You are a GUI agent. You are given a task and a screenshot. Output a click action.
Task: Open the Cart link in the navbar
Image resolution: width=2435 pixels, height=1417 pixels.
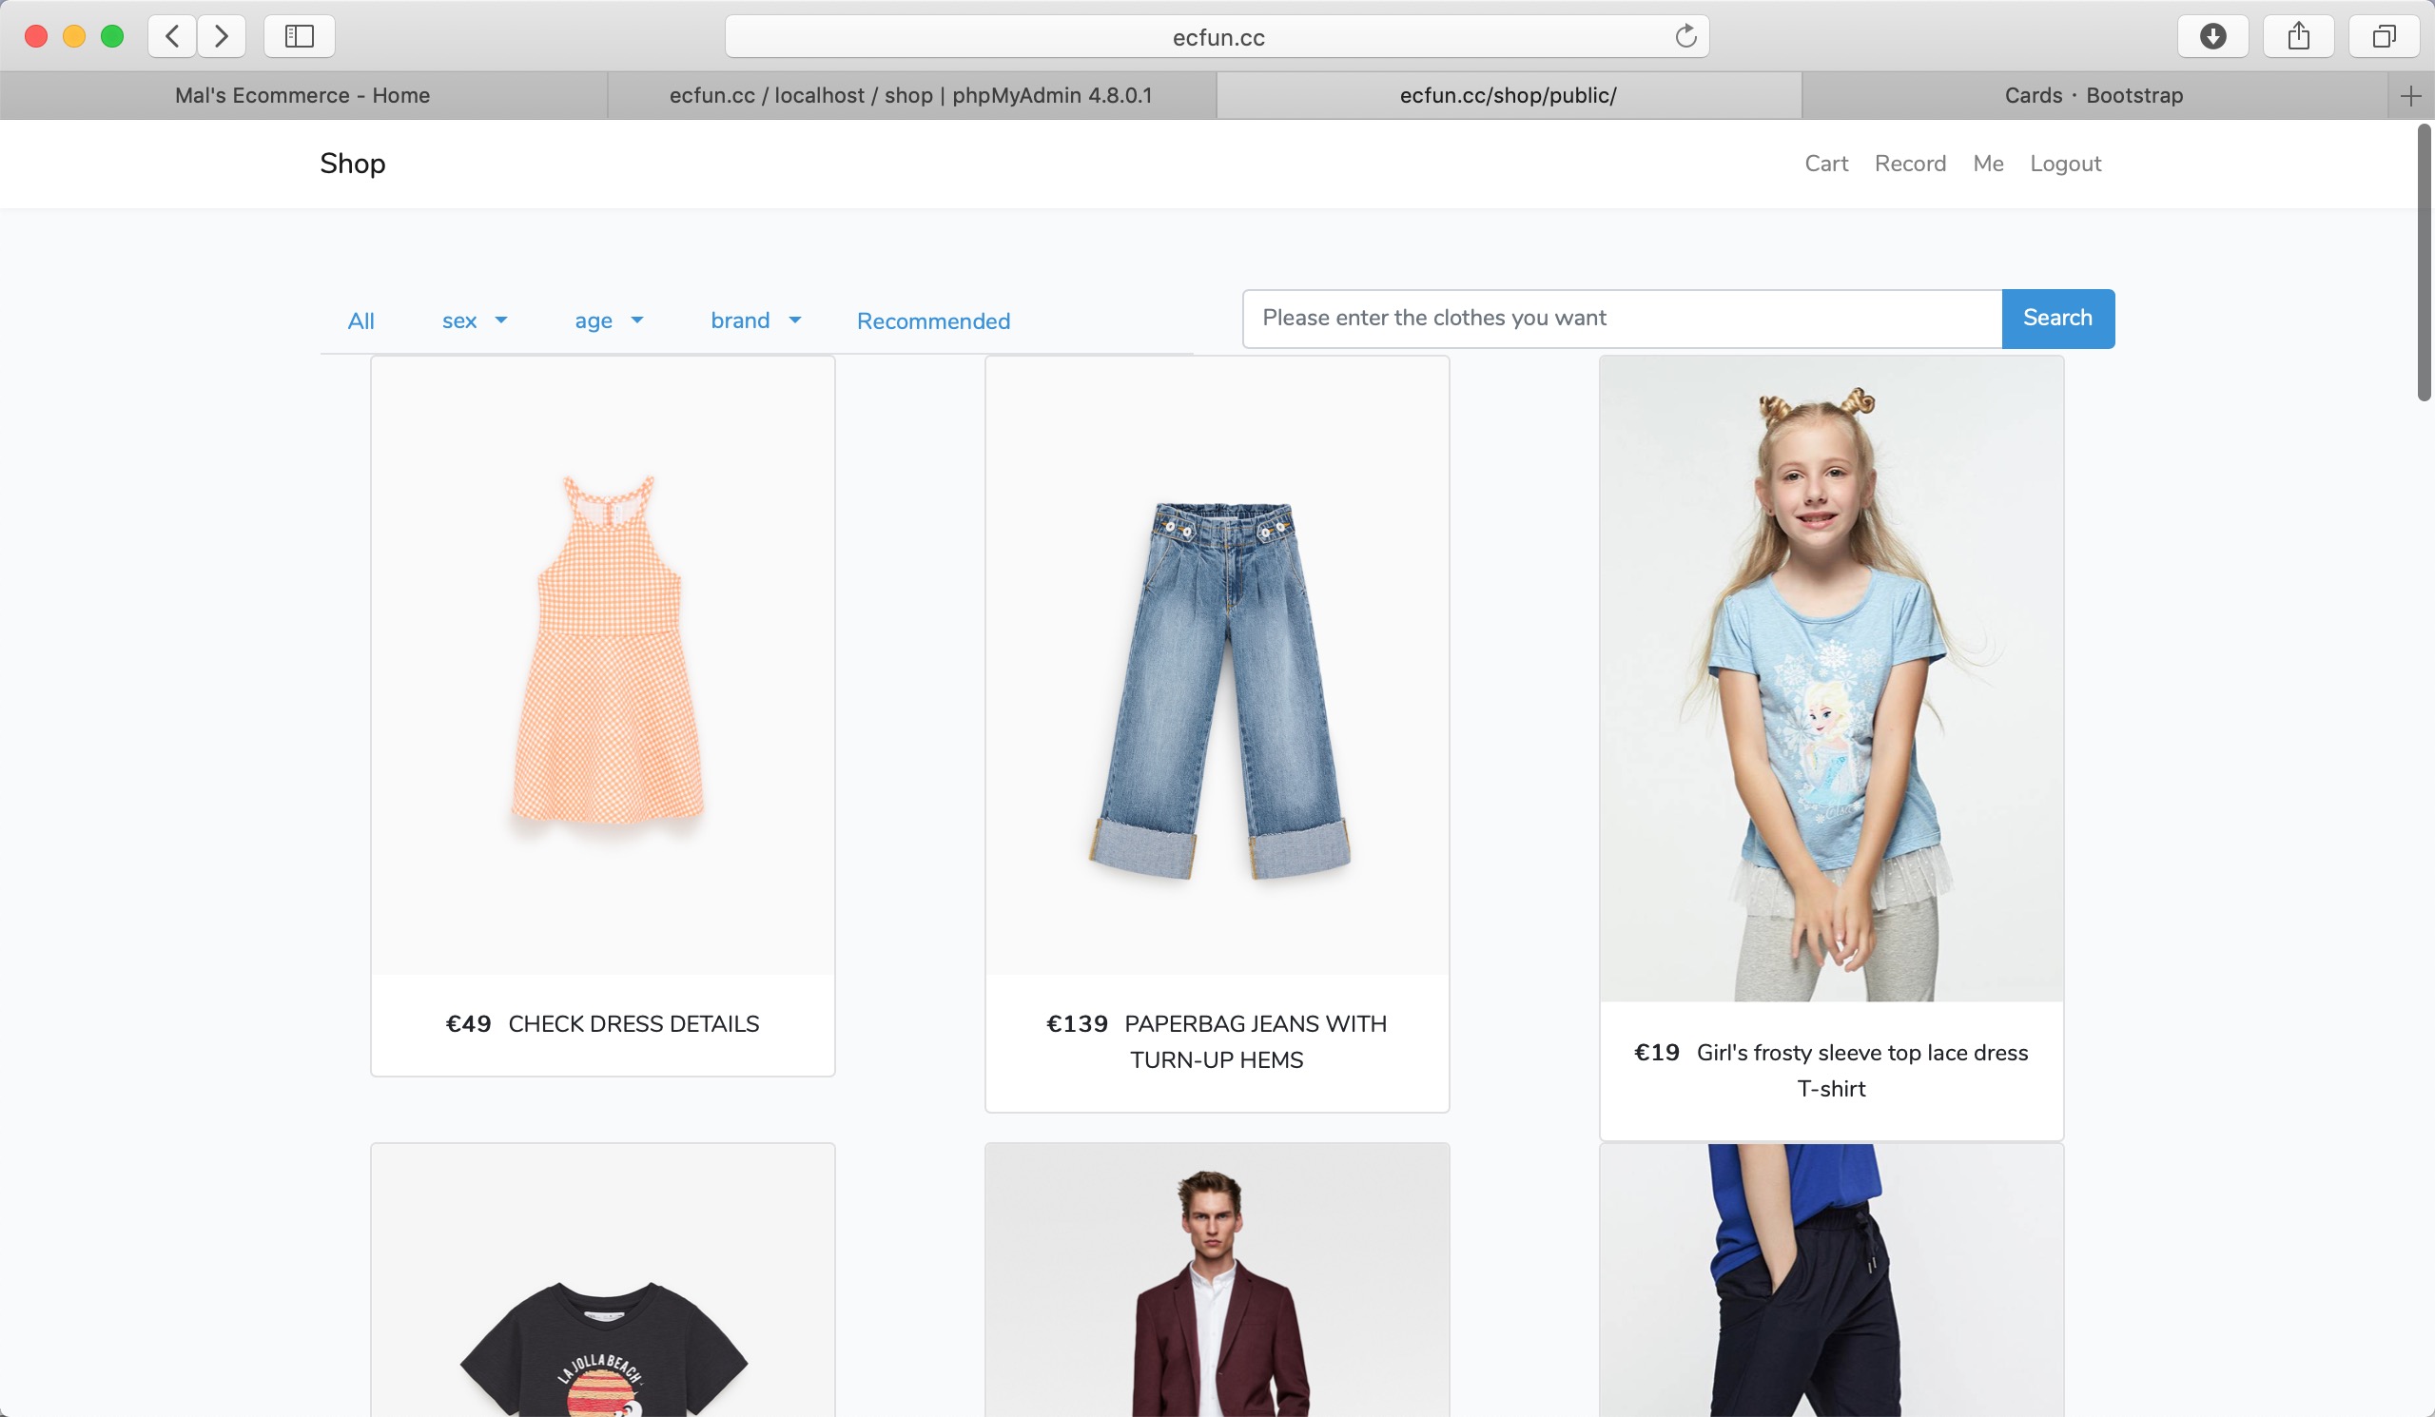click(1825, 164)
